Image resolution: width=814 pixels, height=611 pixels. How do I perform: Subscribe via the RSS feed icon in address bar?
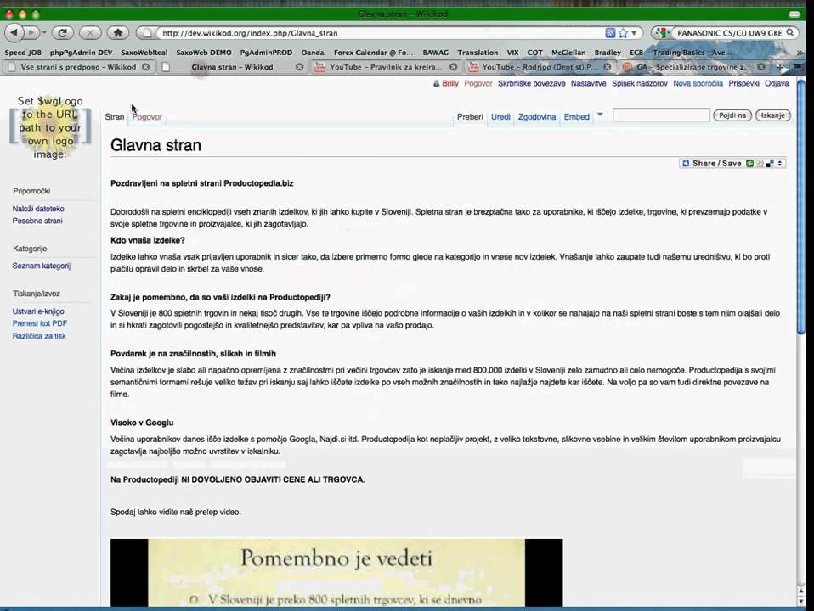pyautogui.click(x=610, y=33)
